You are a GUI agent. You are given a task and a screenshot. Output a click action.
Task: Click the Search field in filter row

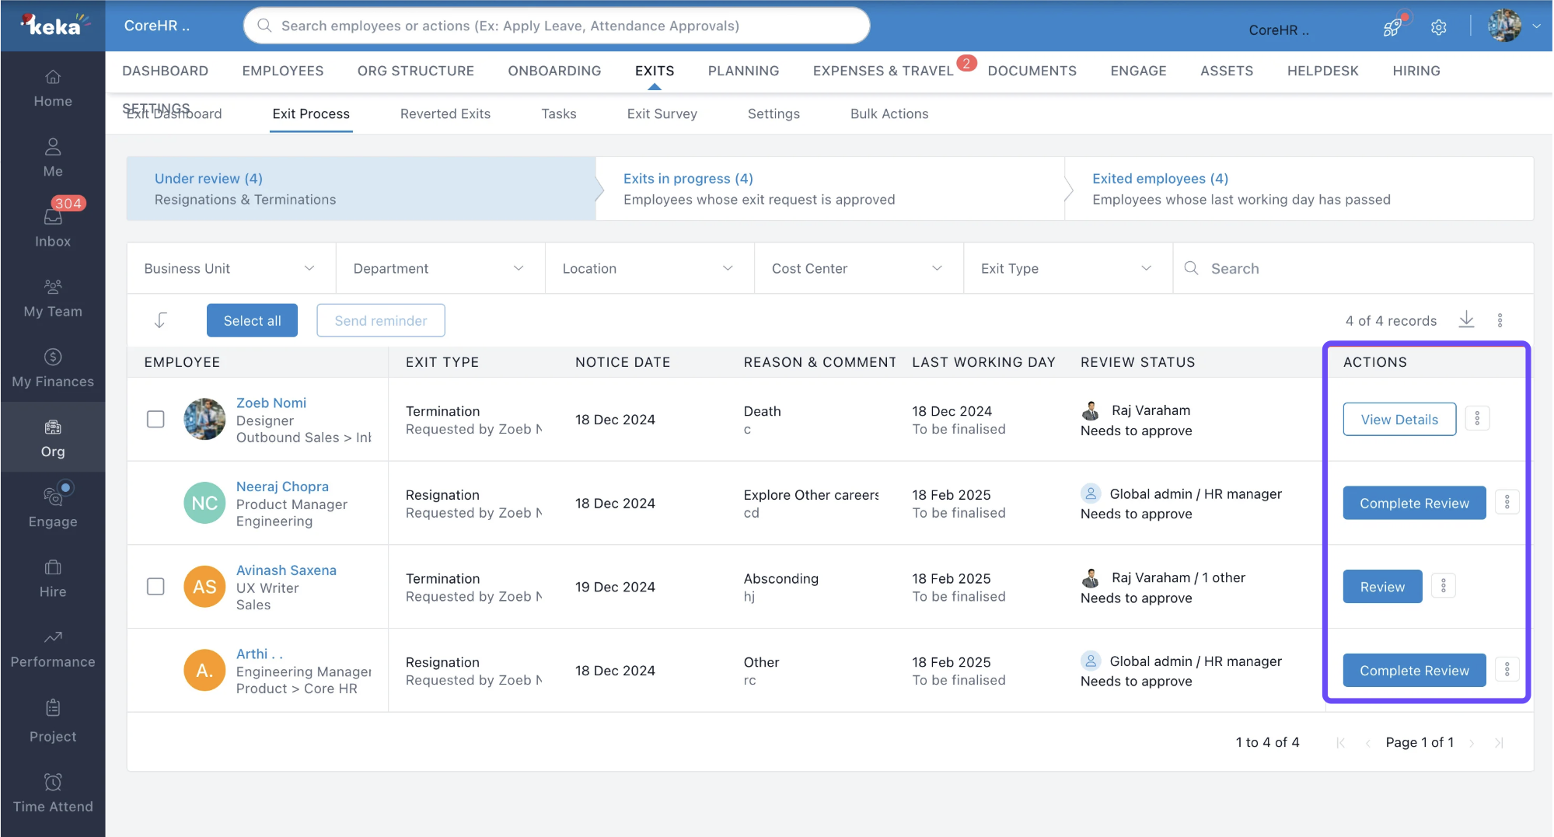[x=1353, y=268]
